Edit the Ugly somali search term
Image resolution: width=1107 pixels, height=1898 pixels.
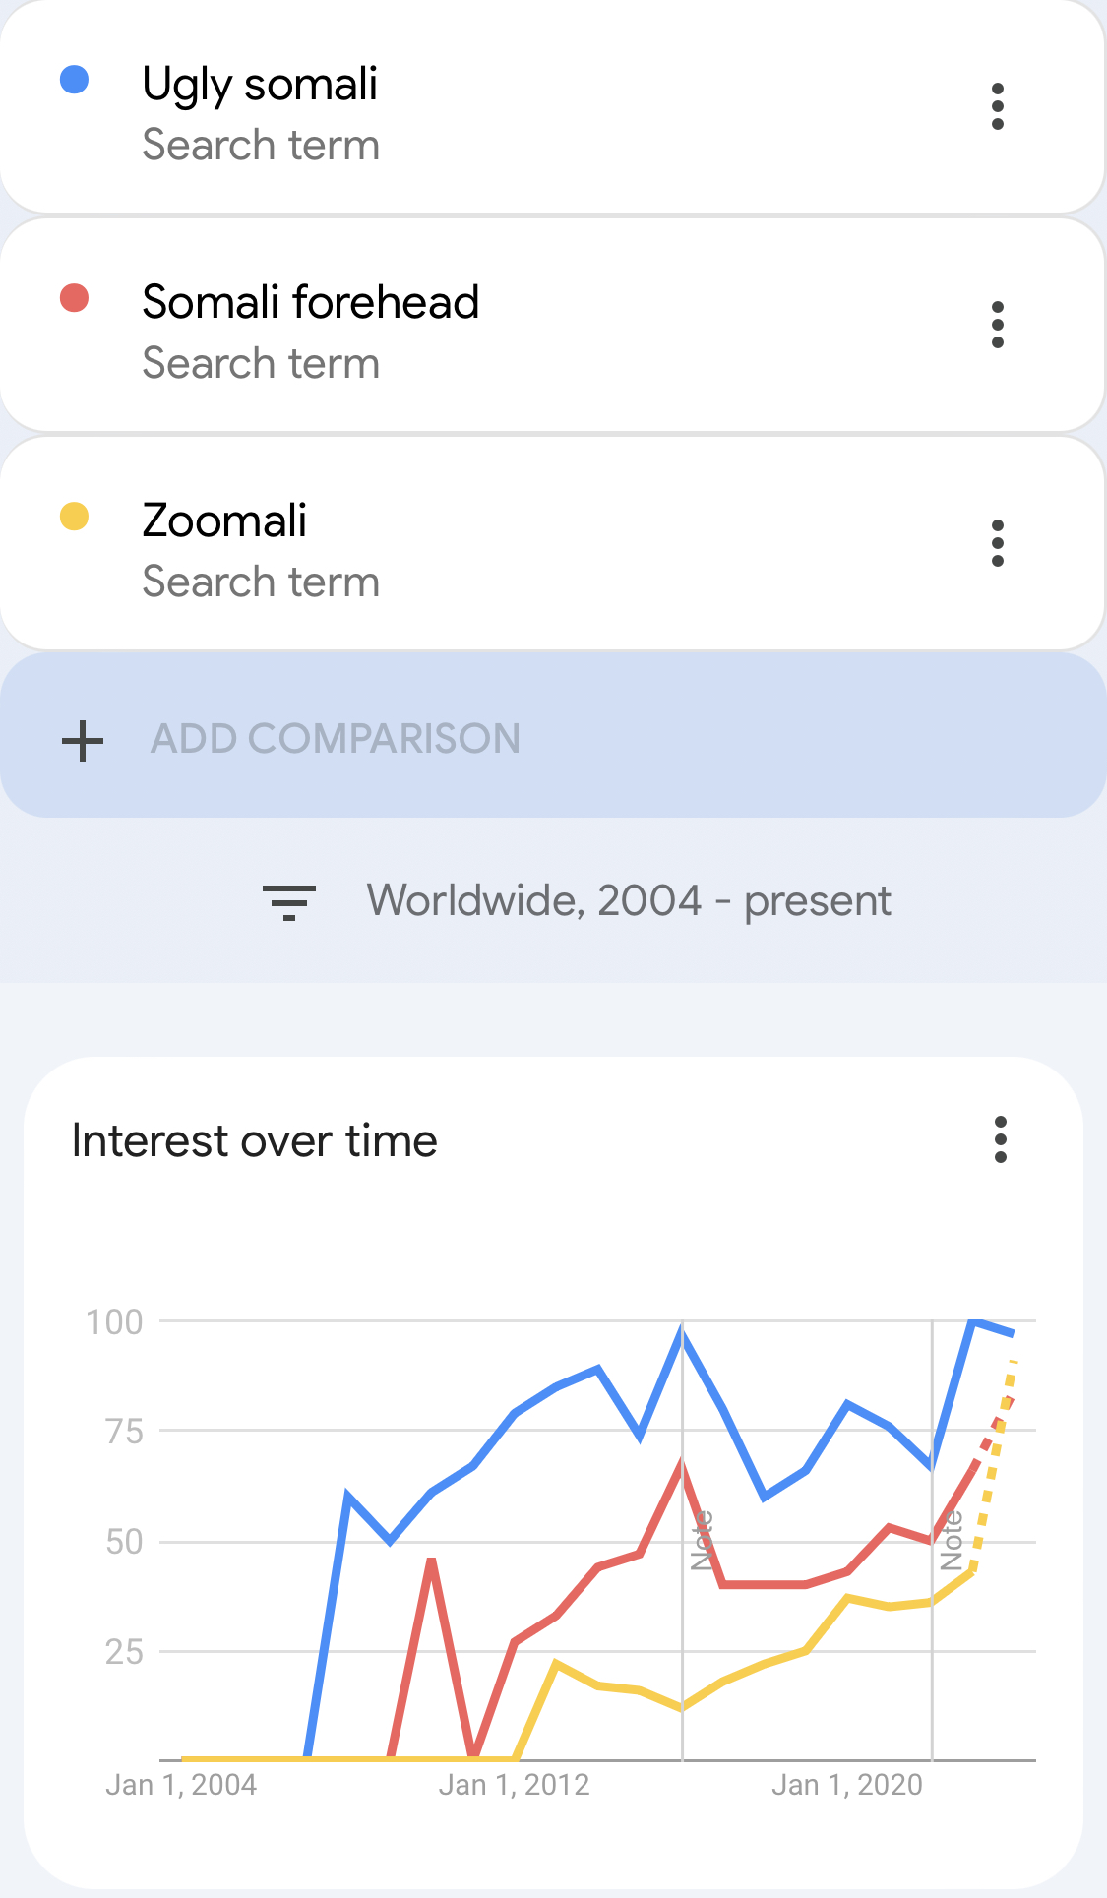(260, 85)
